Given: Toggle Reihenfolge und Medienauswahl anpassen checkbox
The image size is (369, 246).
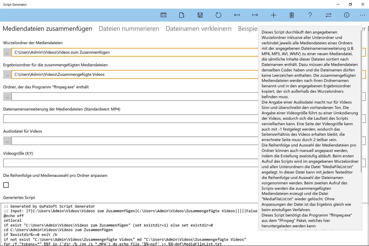Looking at the screenshot, I should tap(6, 185).
